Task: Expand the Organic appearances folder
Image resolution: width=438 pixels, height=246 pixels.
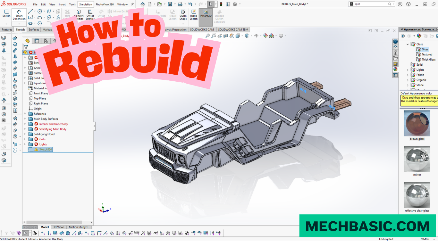Action: (x=408, y=80)
